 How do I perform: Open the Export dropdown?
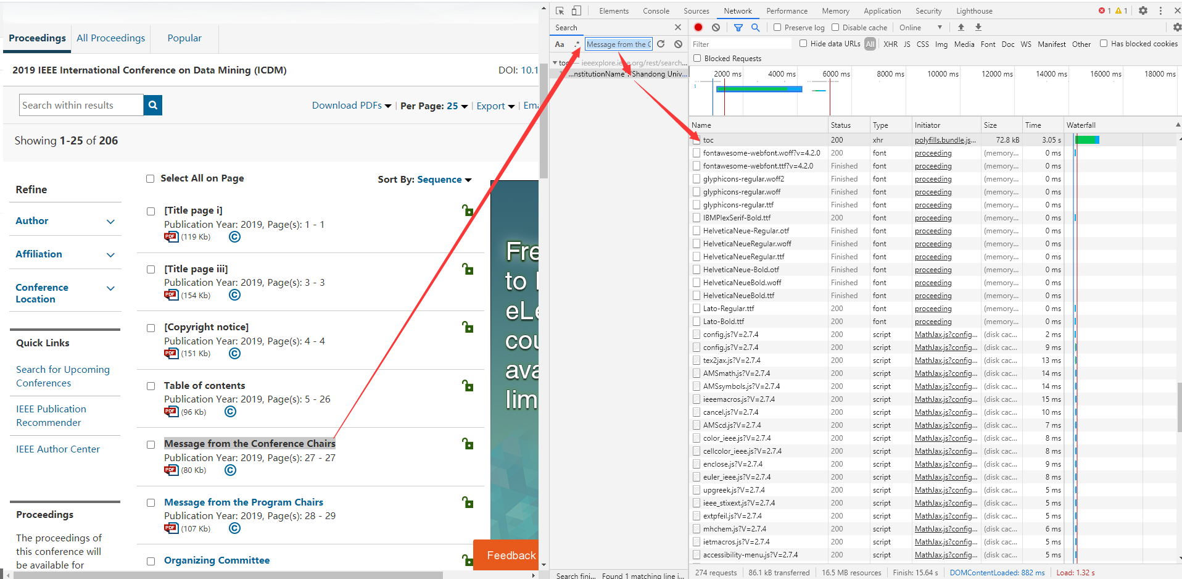point(495,106)
